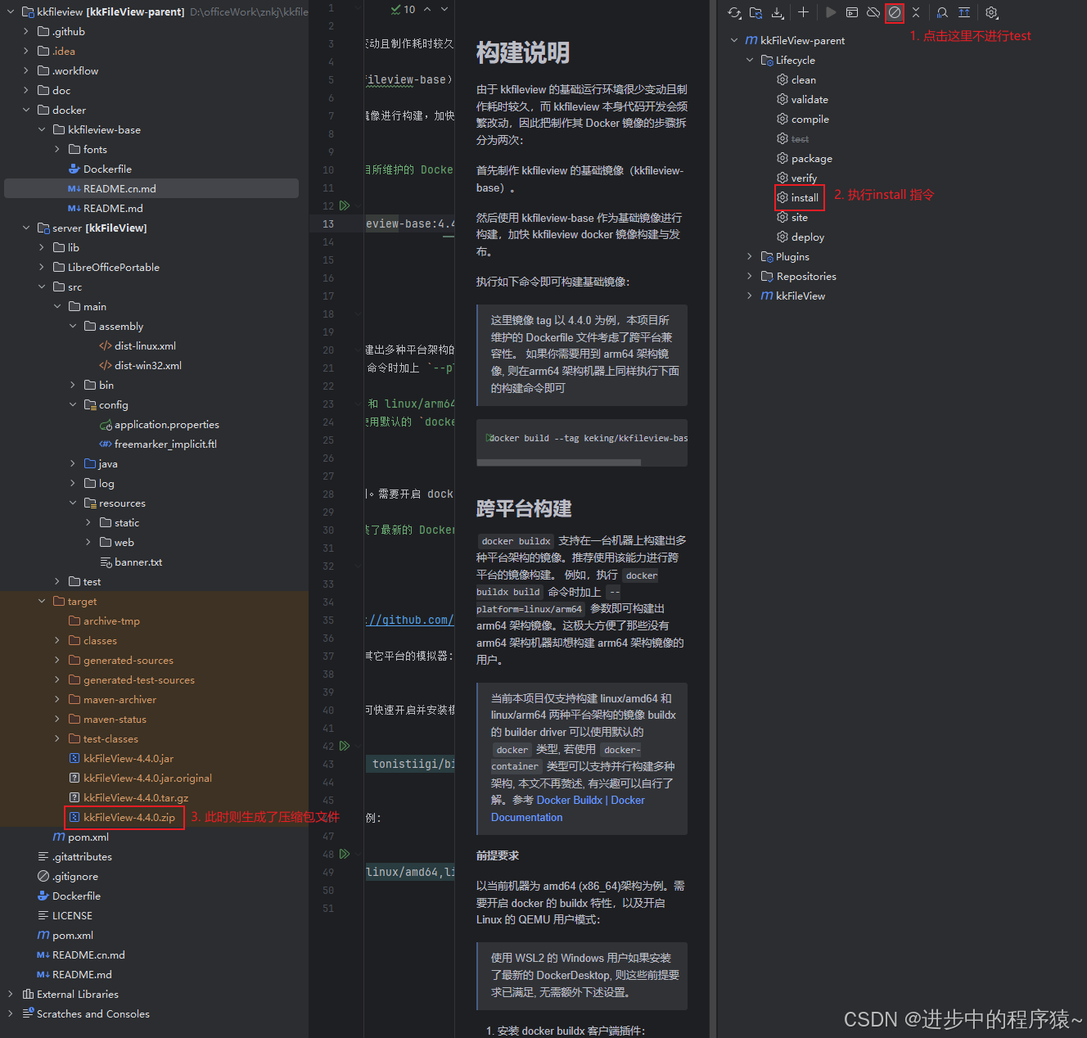Click the Generate Sources and Update Folders icon

pos(755,12)
